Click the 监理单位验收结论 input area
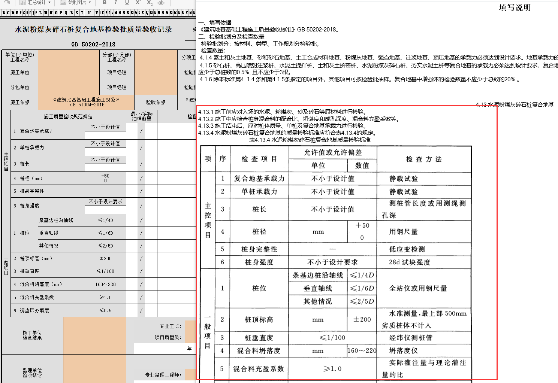The height and width of the screenshot is (383, 558). [94, 369]
